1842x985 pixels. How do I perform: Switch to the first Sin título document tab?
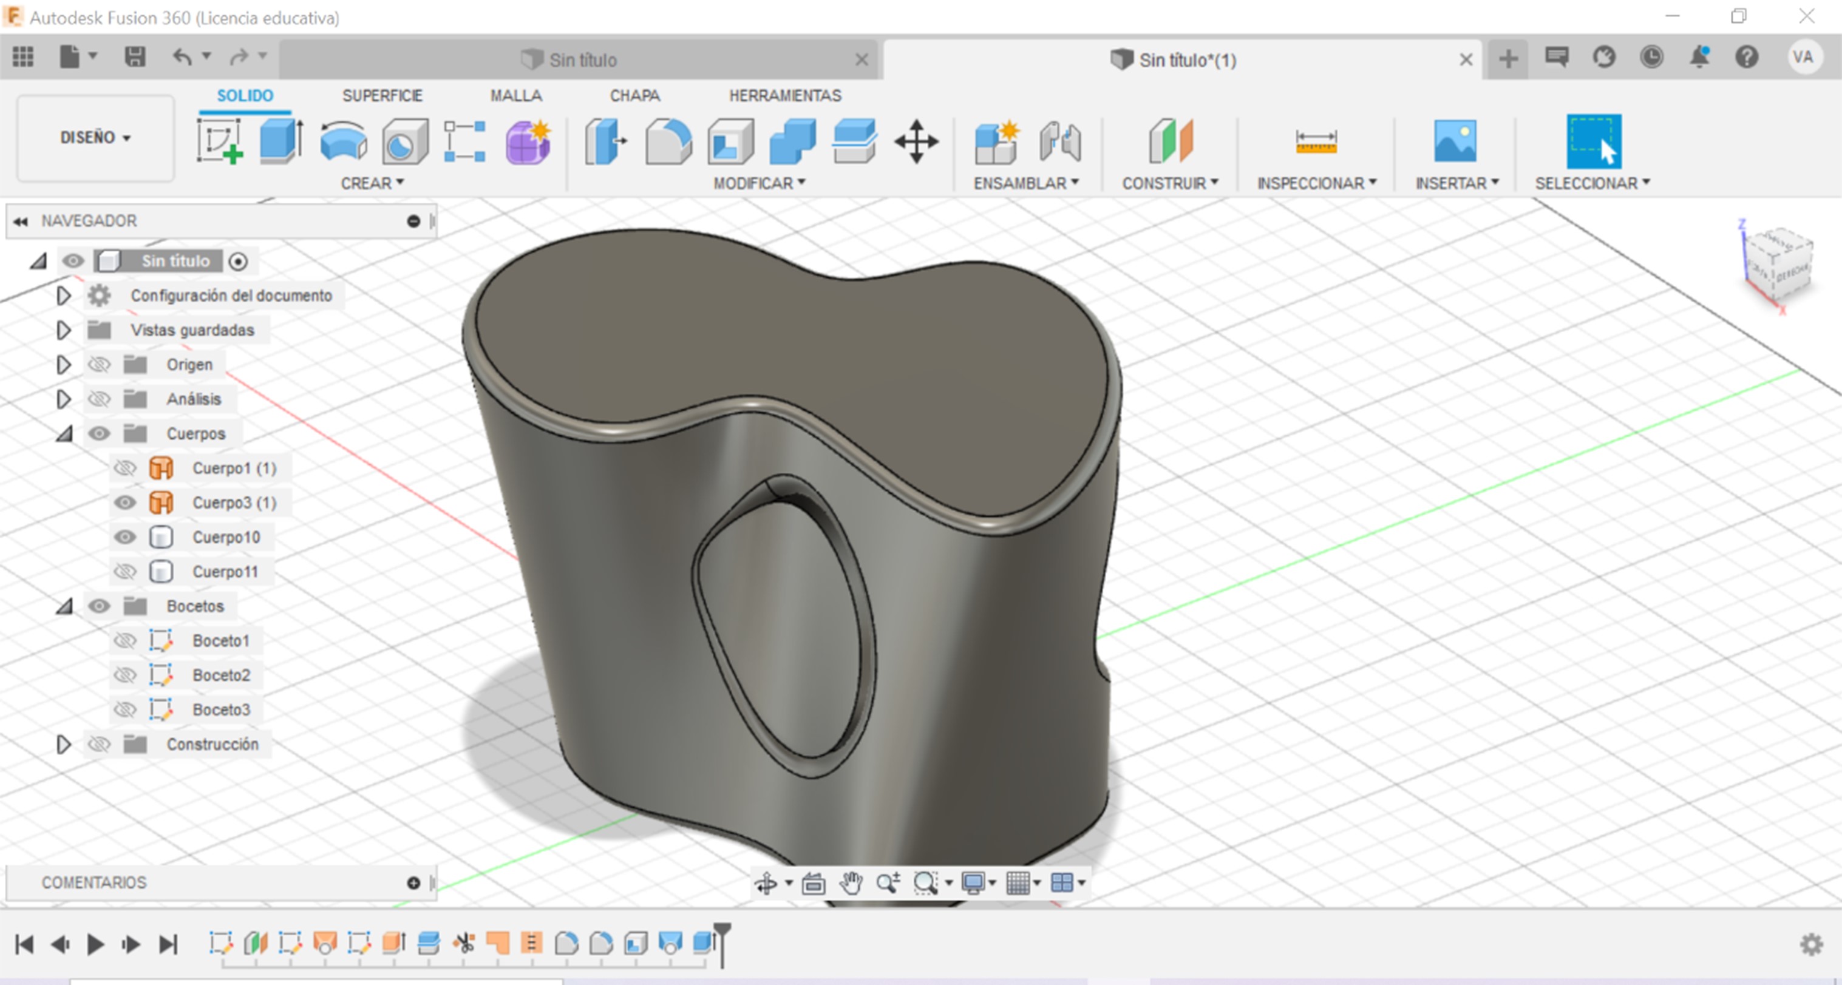[x=578, y=59]
